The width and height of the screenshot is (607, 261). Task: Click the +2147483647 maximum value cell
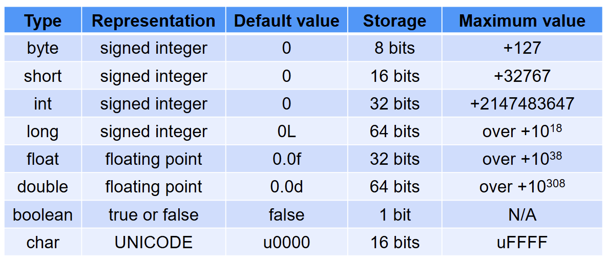coord(522,104)
